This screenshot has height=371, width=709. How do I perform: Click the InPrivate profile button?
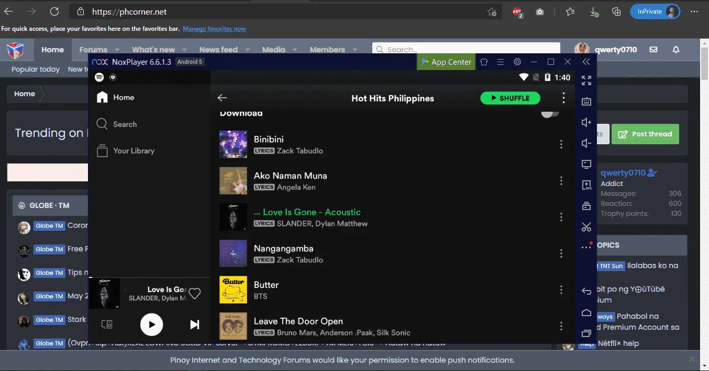(655, 11)
